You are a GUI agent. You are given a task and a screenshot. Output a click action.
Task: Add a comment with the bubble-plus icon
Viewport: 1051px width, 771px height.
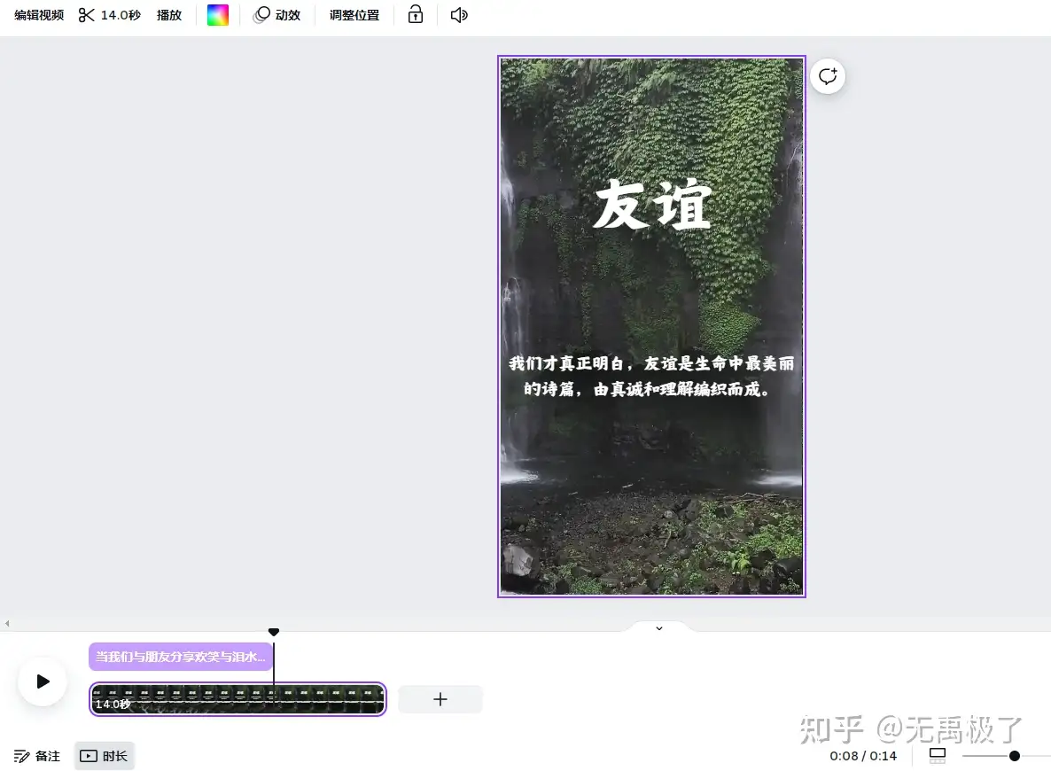[828, 76]
